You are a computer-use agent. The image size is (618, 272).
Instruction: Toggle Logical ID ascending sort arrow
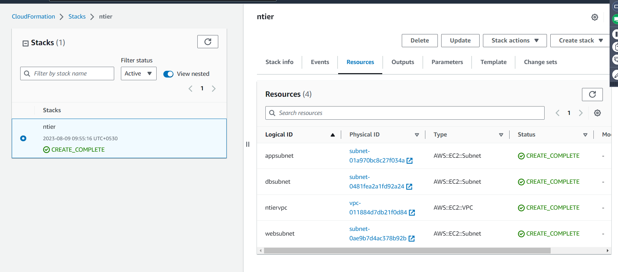click(333, 135)
